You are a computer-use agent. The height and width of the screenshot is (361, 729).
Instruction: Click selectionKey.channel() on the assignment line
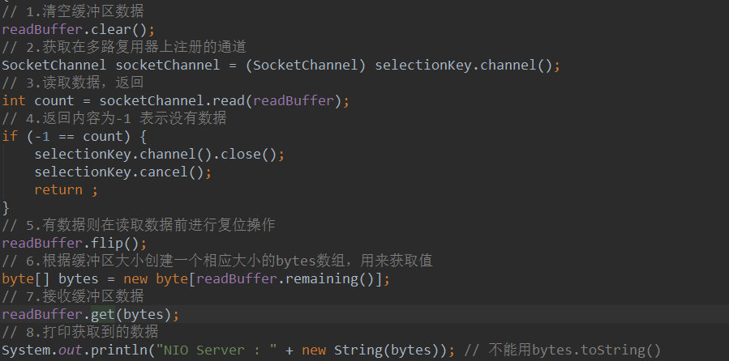464,65
